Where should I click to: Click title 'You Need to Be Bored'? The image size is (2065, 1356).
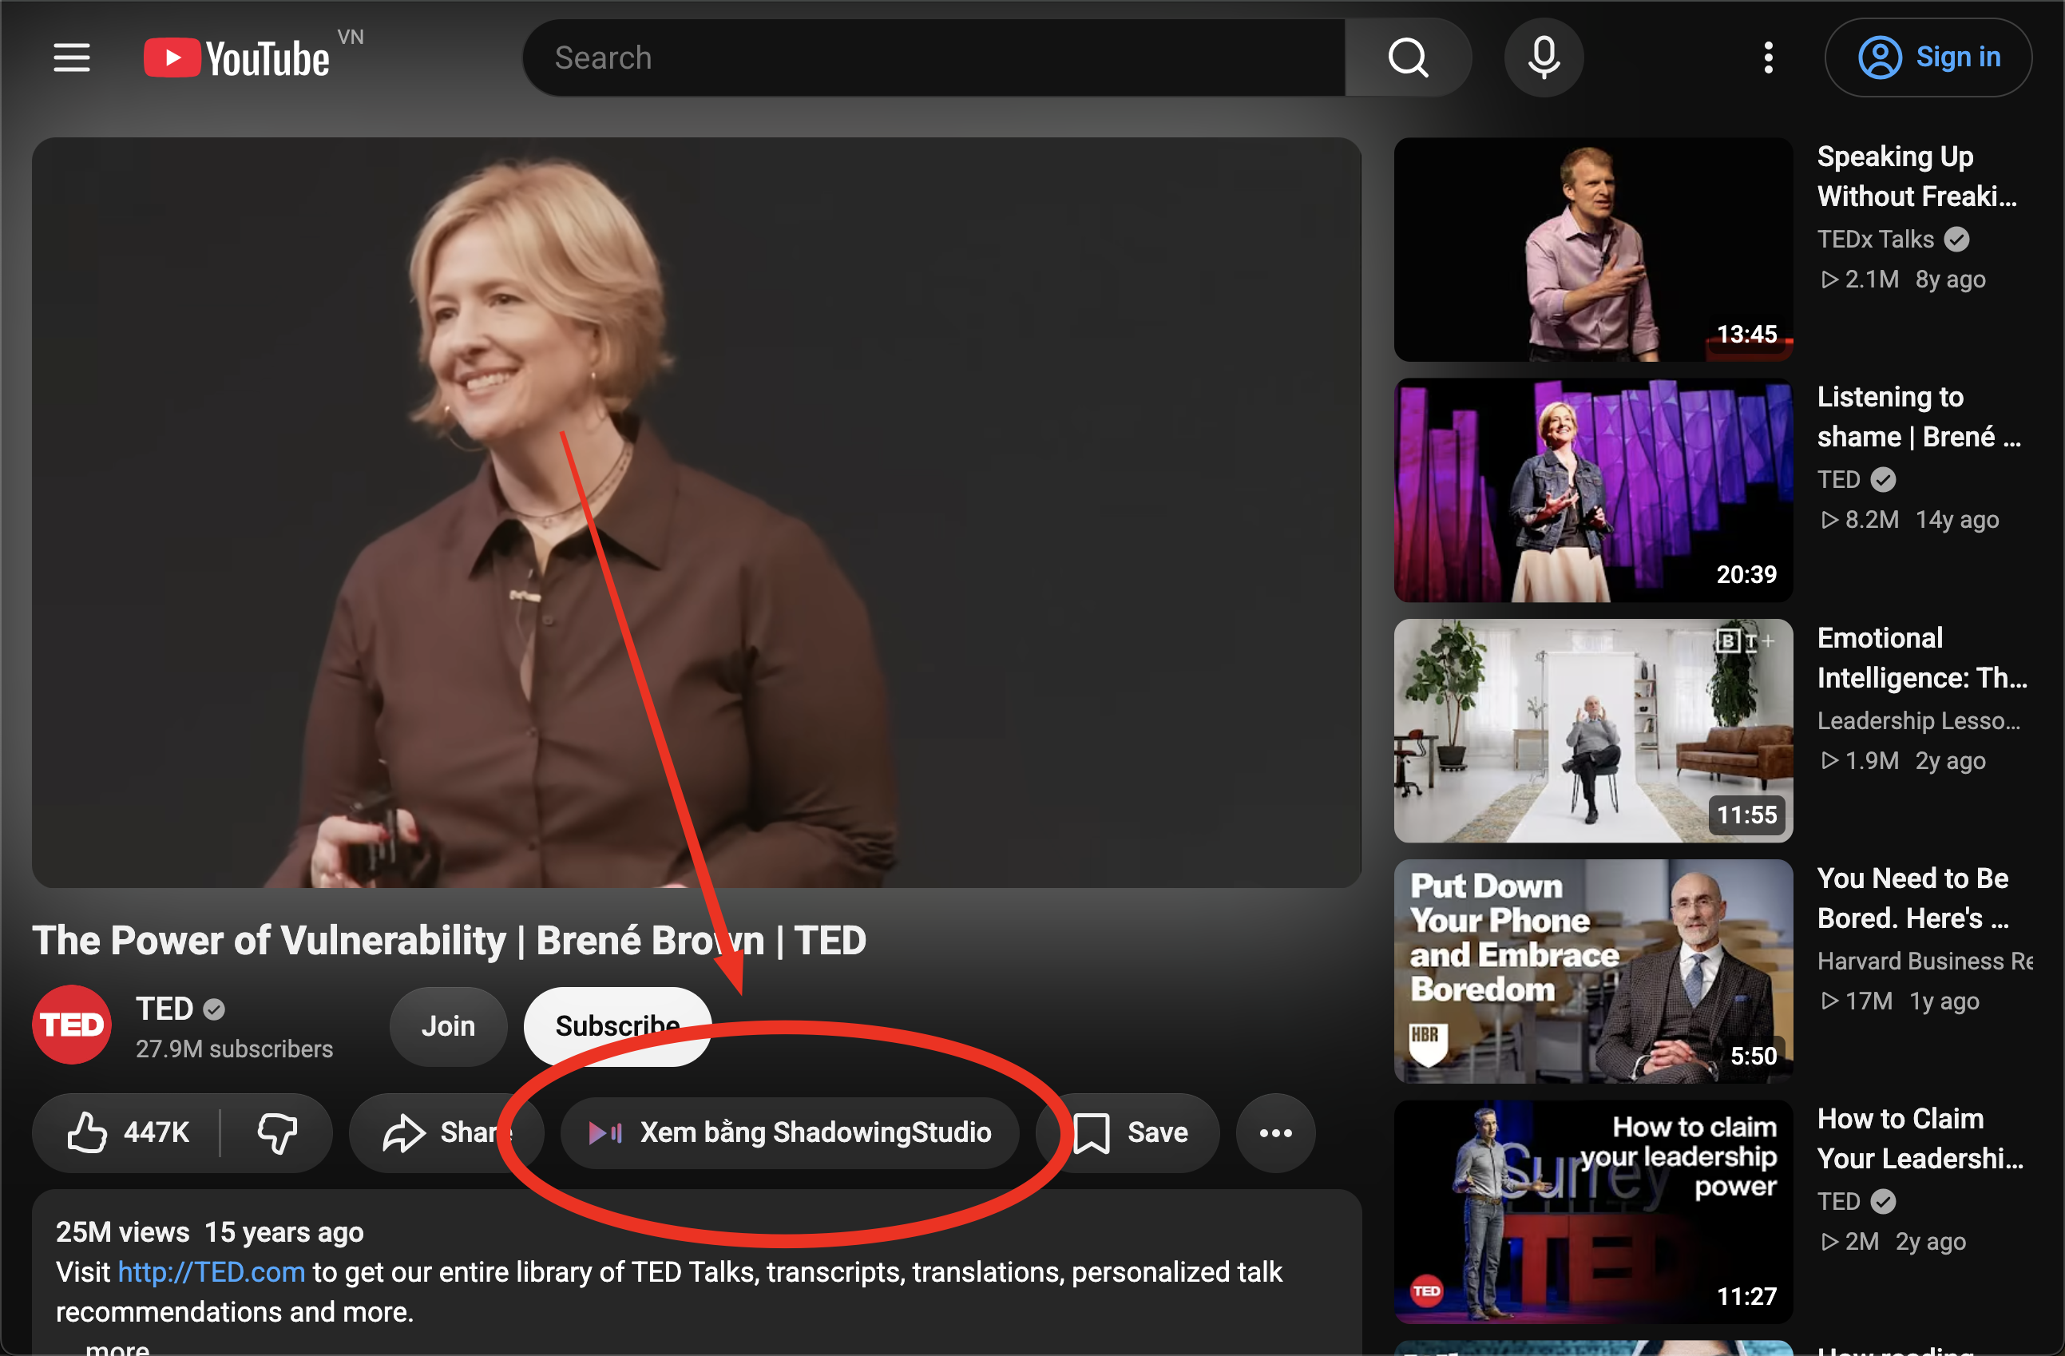tap(1912, 898)
